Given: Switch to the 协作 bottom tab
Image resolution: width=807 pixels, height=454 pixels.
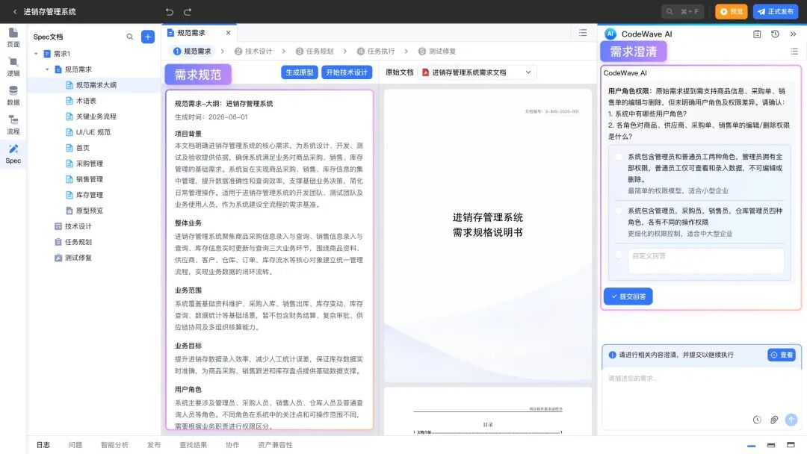Looking at the screenshot, I should tap(232, 445).
